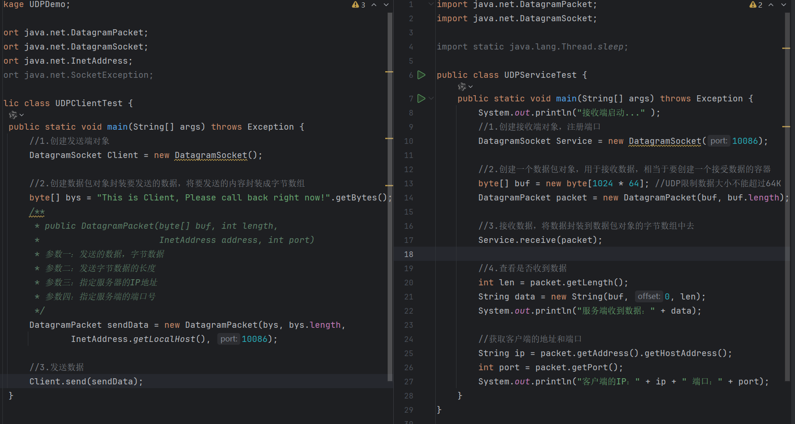Run main method from gutter on line 7
The height and width of the screenshot is (424, 795).
coord(422,99)
